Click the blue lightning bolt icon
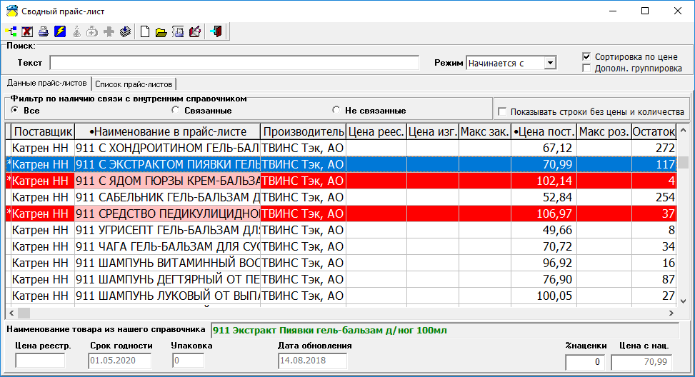 tap(60, 31)
